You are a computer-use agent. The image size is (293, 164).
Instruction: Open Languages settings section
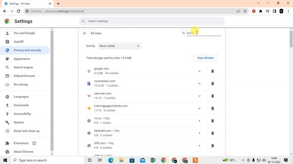pyautogui.click(x=21, y=97)
